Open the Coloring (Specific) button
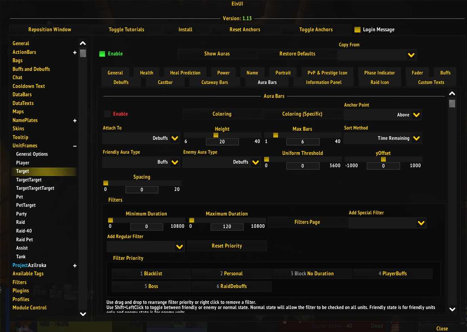Image resolution: width=467 pixels, height=332 pixels. click(x=302, y=114)
